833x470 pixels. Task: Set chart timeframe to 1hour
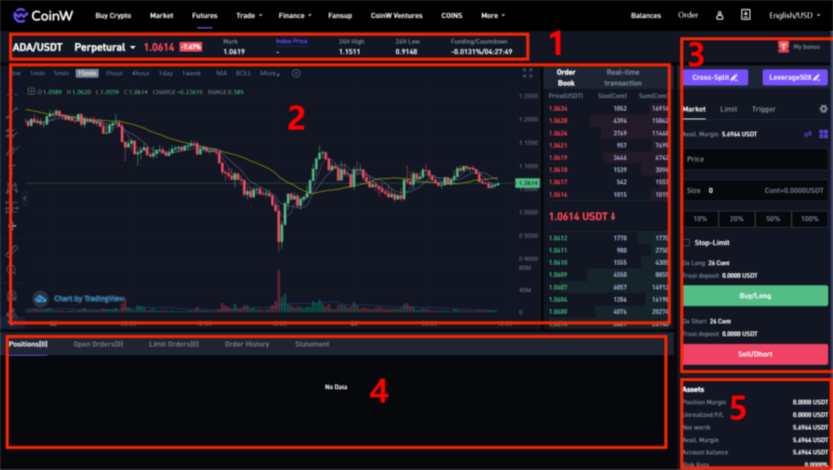pyautogui.click(x=114, y=73)
